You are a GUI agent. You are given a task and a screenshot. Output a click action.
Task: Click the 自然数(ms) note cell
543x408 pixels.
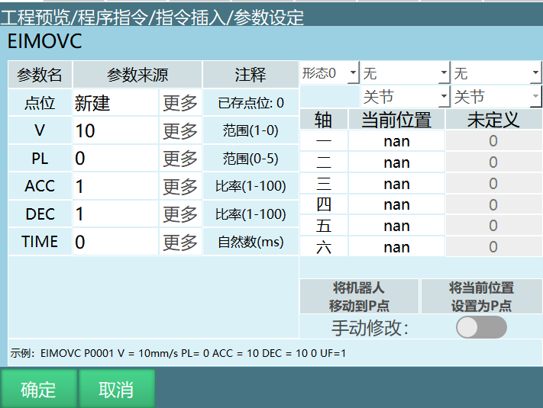pos(250,242)
